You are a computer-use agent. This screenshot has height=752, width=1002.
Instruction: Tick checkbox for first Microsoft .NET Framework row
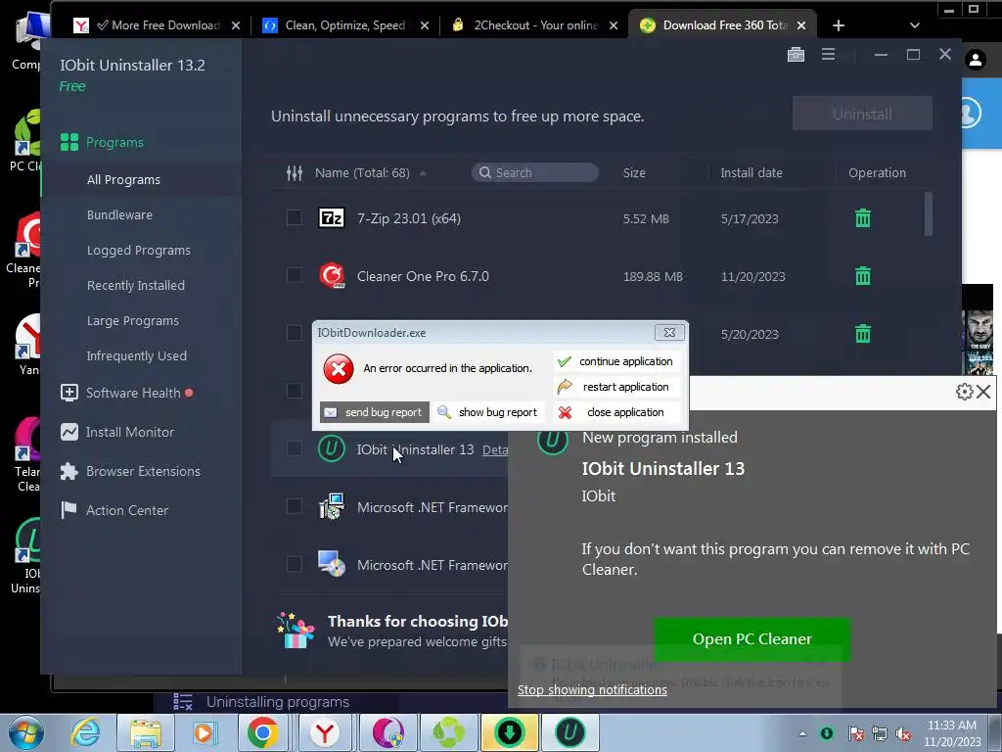294,506
